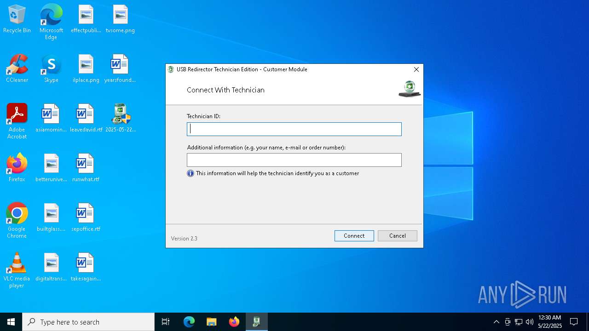
Task: Open the Windows Start menu
Action: pos(11,322)
